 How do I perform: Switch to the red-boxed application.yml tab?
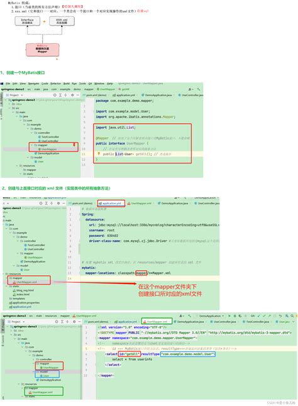[111, 203]
